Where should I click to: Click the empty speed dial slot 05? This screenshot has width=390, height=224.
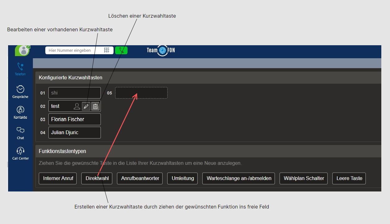[x=141, y=93]
